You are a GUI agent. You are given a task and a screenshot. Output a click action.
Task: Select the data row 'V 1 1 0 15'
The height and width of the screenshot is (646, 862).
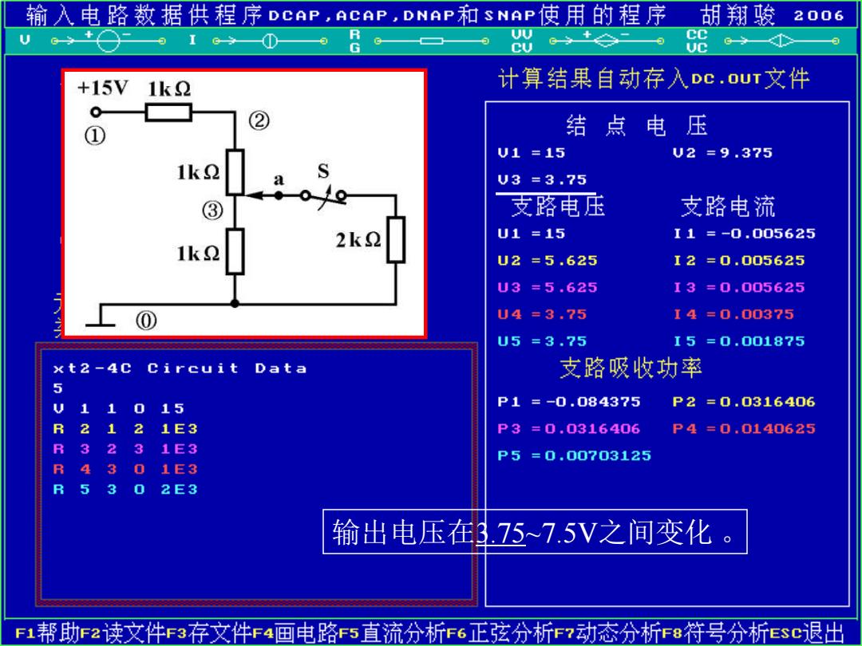pyautogui.click(x=118, y=408)
